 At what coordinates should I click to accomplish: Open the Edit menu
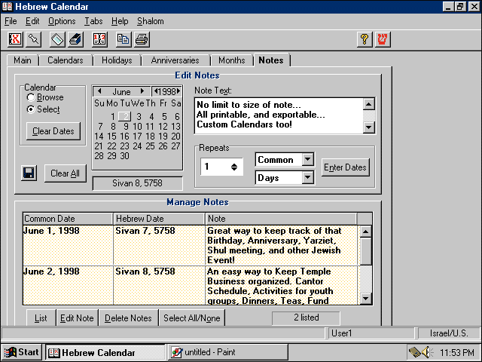[32, 21]
